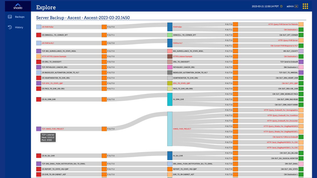Open the yellow dot-grid apps menu

(x=305, y=6)
